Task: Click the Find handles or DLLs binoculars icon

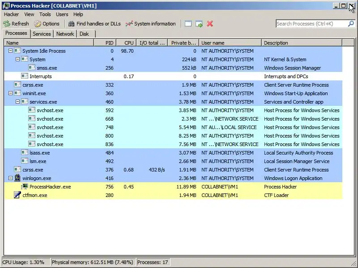Action: [72, 24]
